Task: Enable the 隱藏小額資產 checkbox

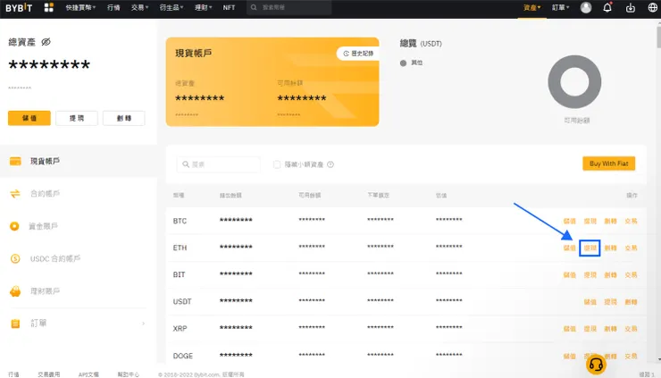Action: (x=277, y=164)
